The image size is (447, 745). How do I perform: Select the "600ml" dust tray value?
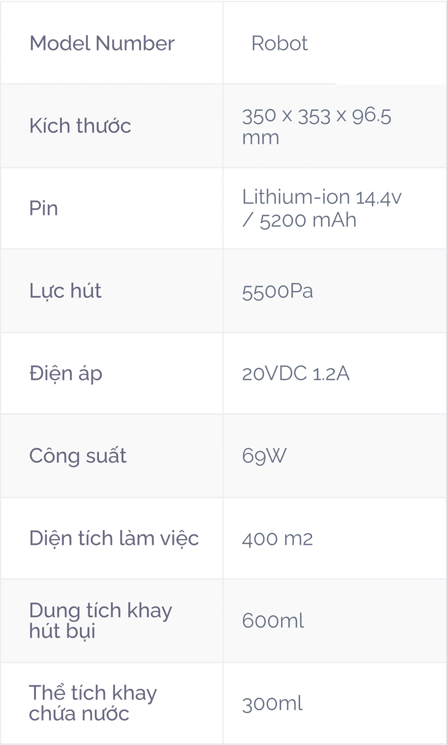coord(273,621)
